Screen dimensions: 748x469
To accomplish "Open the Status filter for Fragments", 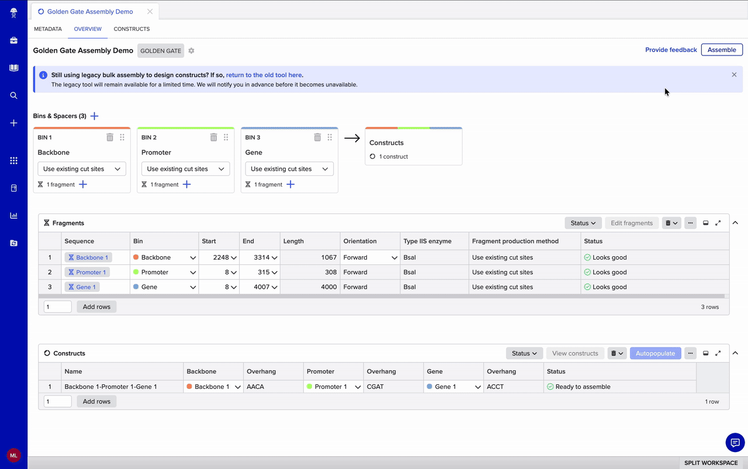I will (583, 223).
